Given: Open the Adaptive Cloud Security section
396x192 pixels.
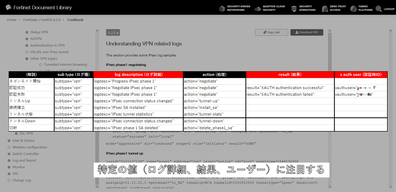Looking at the screenshot, I should point(270,8).
